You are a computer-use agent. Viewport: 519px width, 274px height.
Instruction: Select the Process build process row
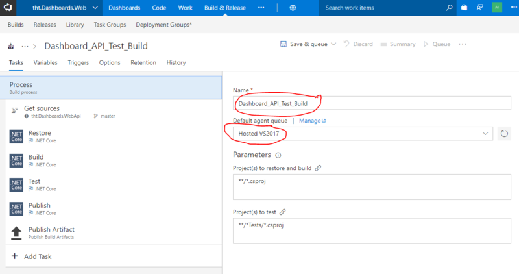click(x=111, y=88)
